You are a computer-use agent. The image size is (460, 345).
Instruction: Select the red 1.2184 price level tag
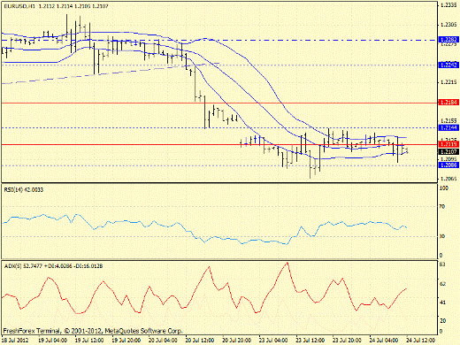click(x=448, y=103)
